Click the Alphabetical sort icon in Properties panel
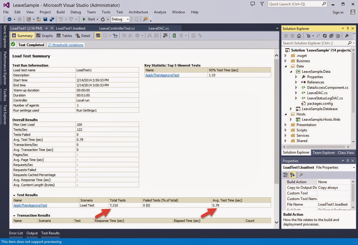The width and height of the screenshot is (358, 245). click(x=292, y=175)
